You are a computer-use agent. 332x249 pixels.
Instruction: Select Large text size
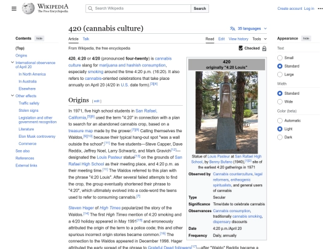tap(280, 74)
